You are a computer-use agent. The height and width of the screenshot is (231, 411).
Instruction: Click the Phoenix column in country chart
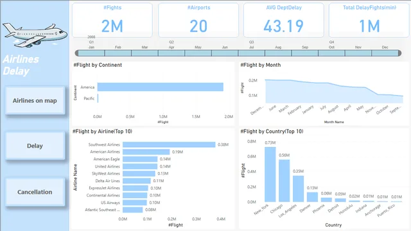point(326,200)
